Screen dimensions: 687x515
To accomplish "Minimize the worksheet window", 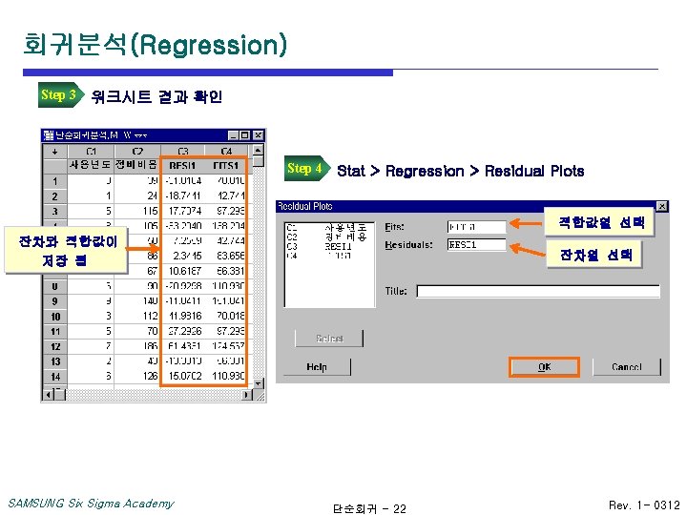I will coord(234,135).
